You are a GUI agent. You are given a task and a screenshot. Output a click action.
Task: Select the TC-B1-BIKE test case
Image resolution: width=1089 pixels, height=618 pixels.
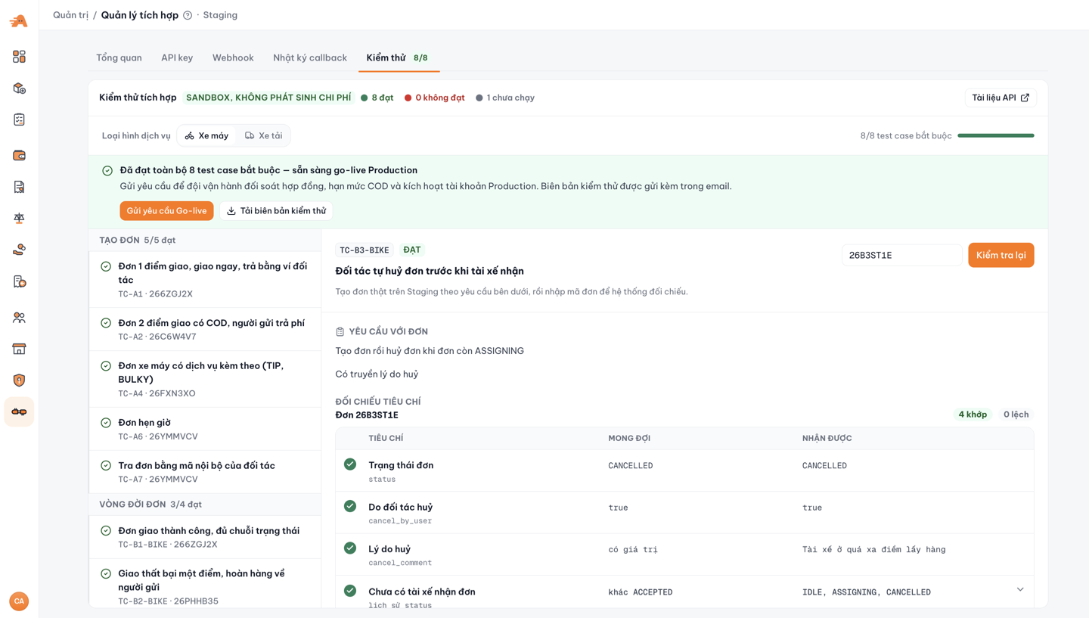205,537
